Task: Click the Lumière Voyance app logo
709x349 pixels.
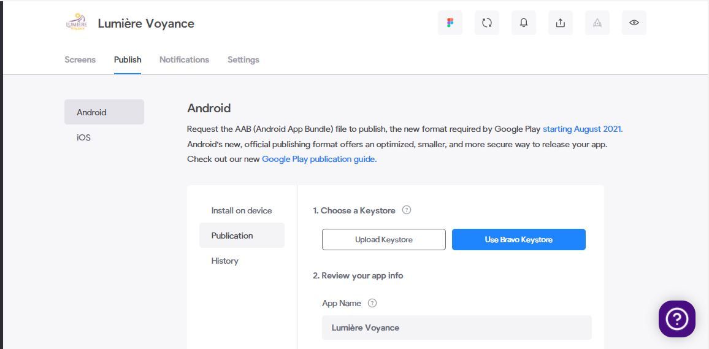Action: tap(76, 22)
